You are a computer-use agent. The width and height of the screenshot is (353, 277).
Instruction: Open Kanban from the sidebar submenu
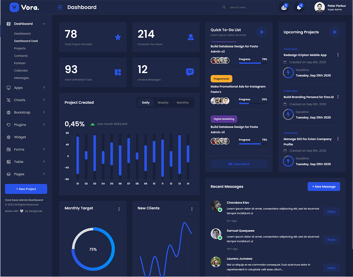point(20,63)
